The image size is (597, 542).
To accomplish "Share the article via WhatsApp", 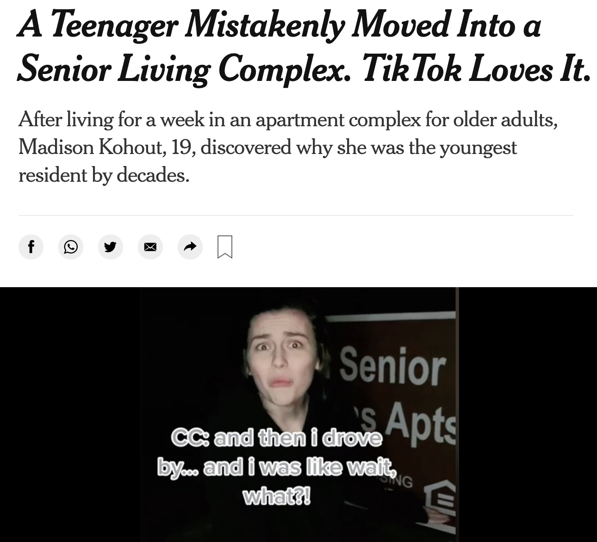I will click(x=71, y=246).
